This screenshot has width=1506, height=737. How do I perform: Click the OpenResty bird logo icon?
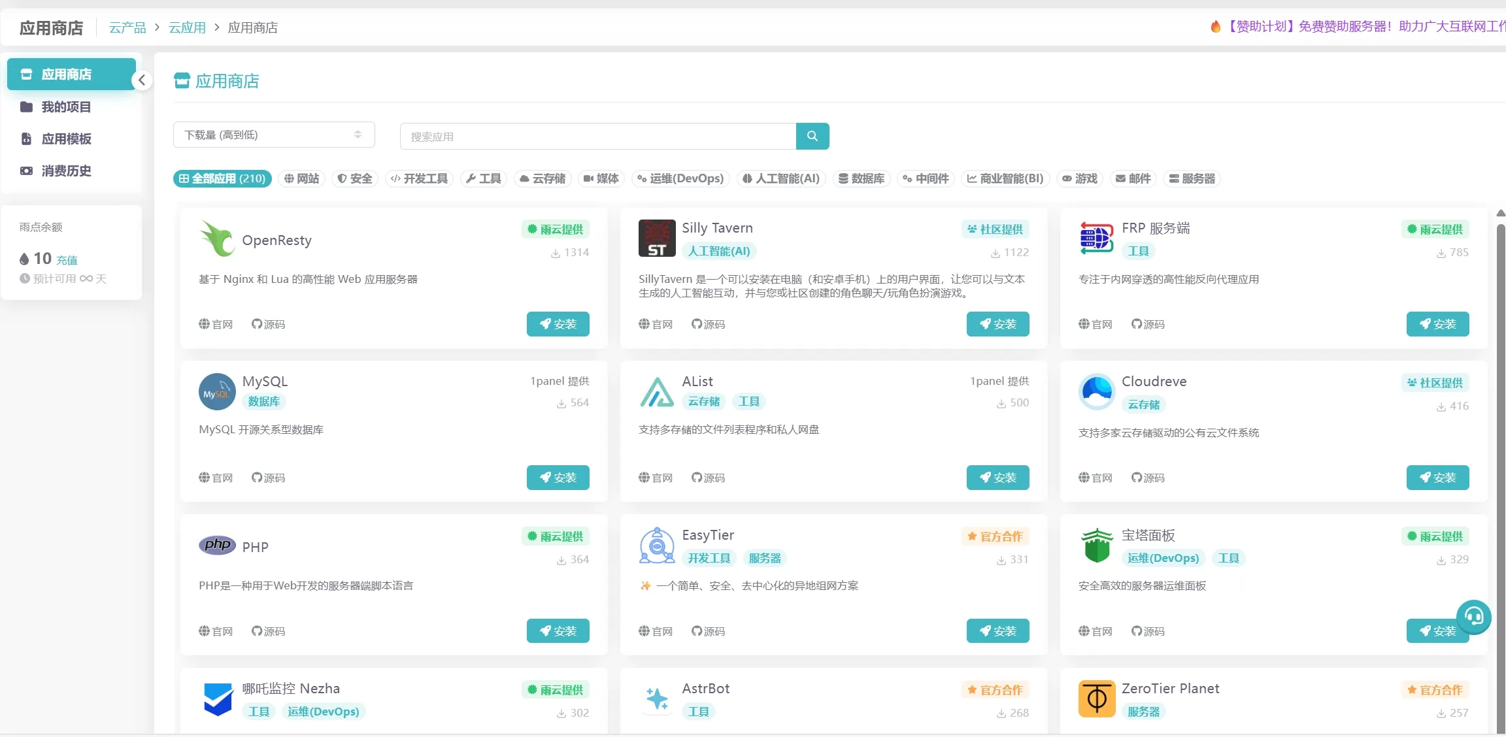coord(216,239)
